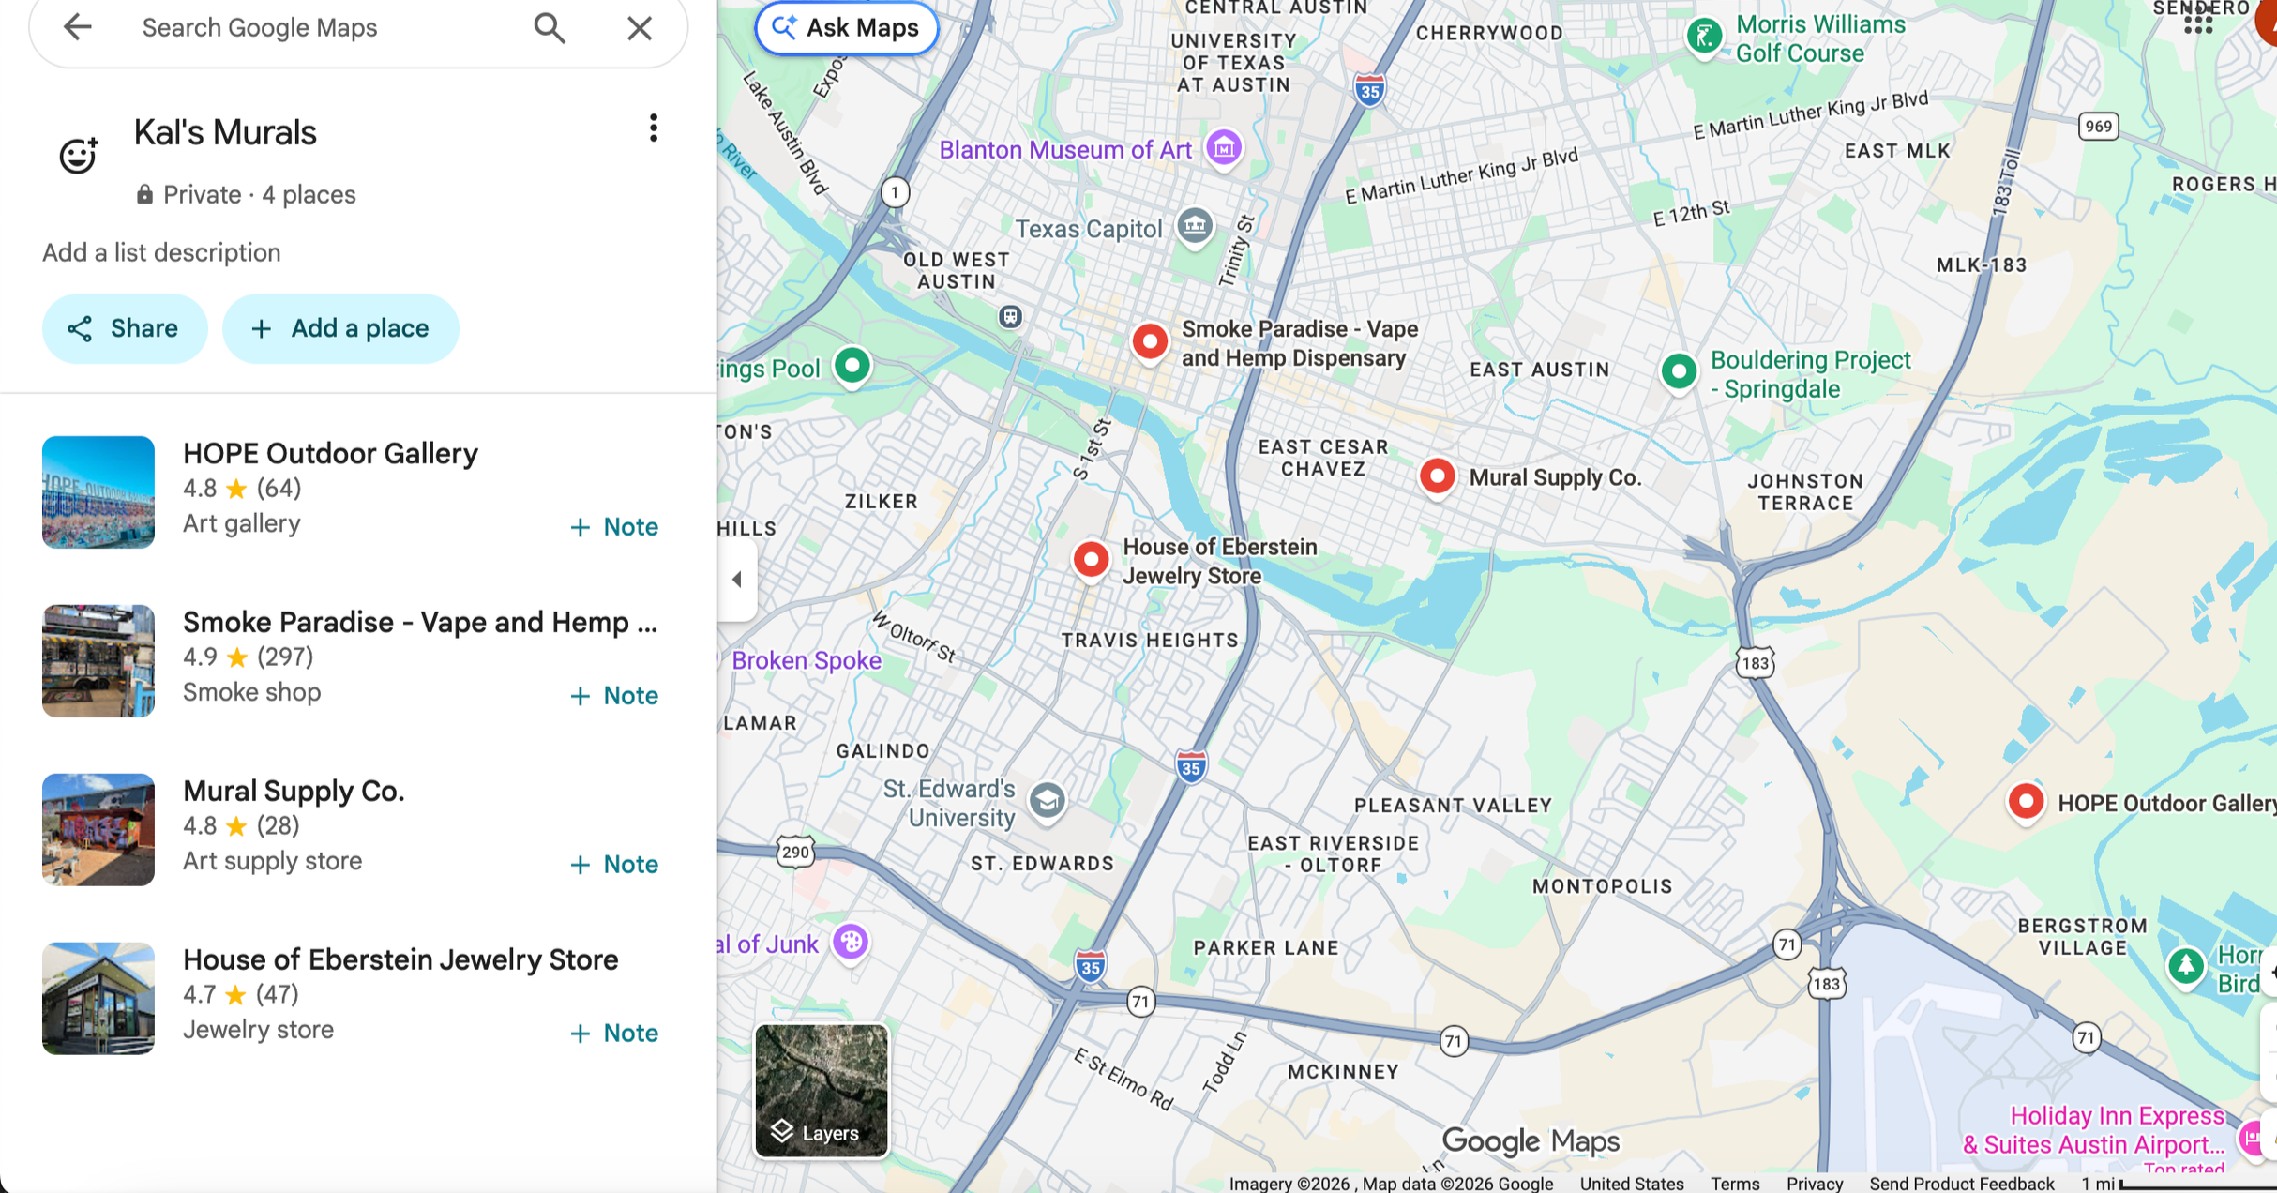Click the Holiday Inn Express hotel label
Viewport: 2277px width, 1193px height.
tap(2095, 1130)
